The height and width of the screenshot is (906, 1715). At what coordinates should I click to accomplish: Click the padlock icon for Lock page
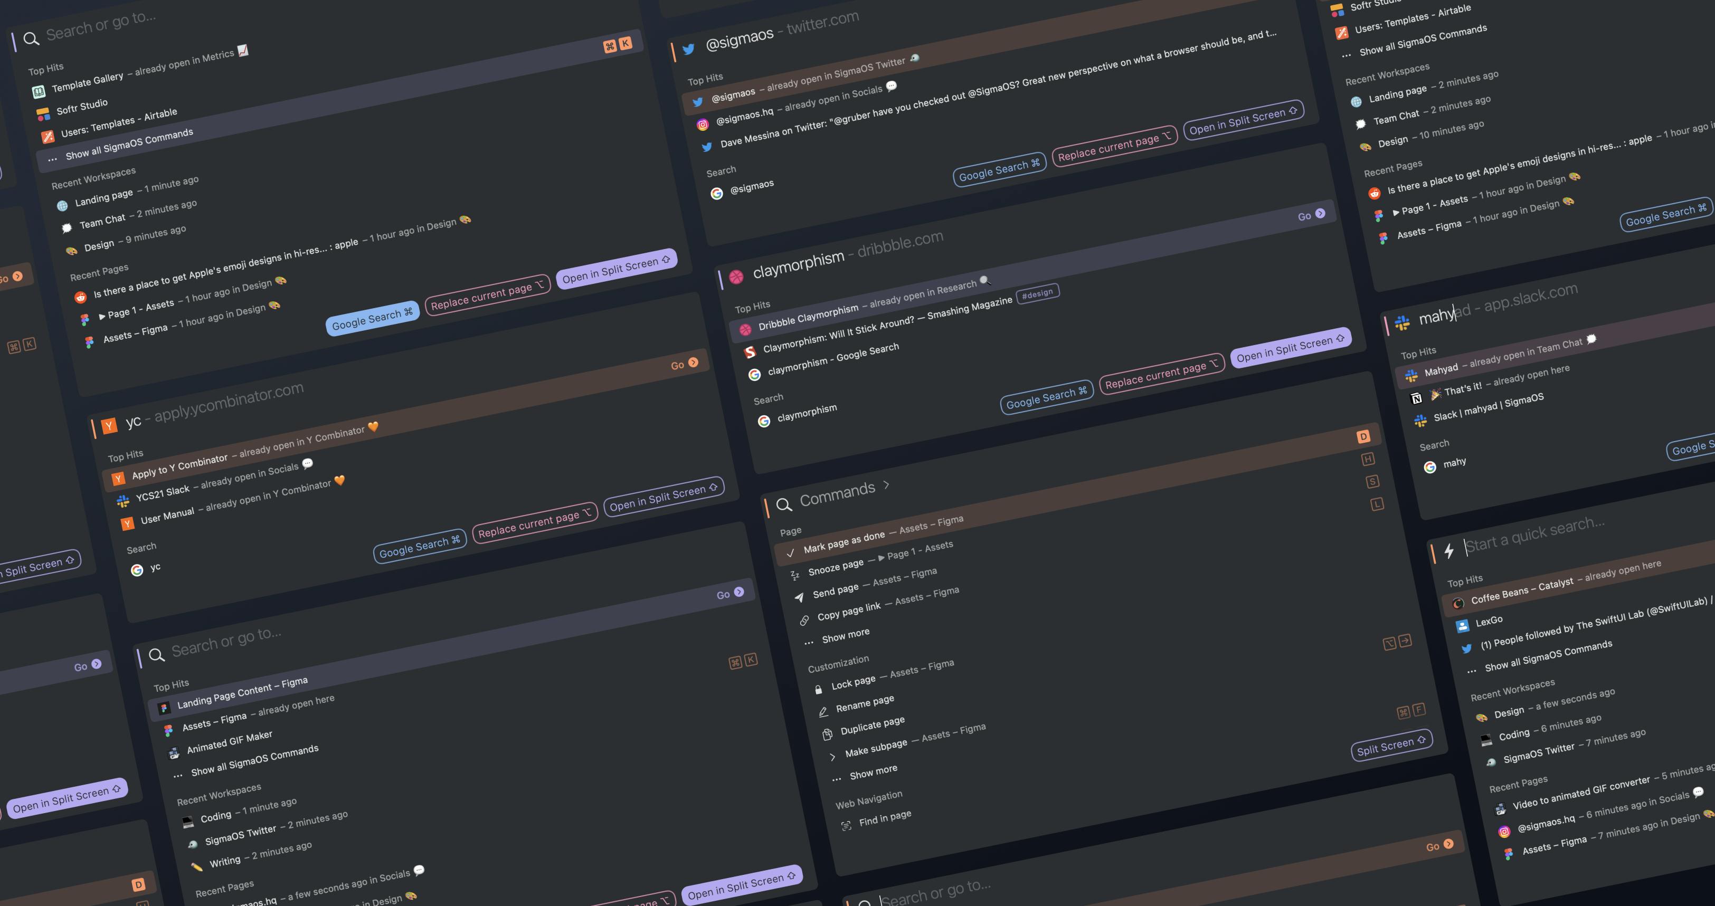click(818, 690)
